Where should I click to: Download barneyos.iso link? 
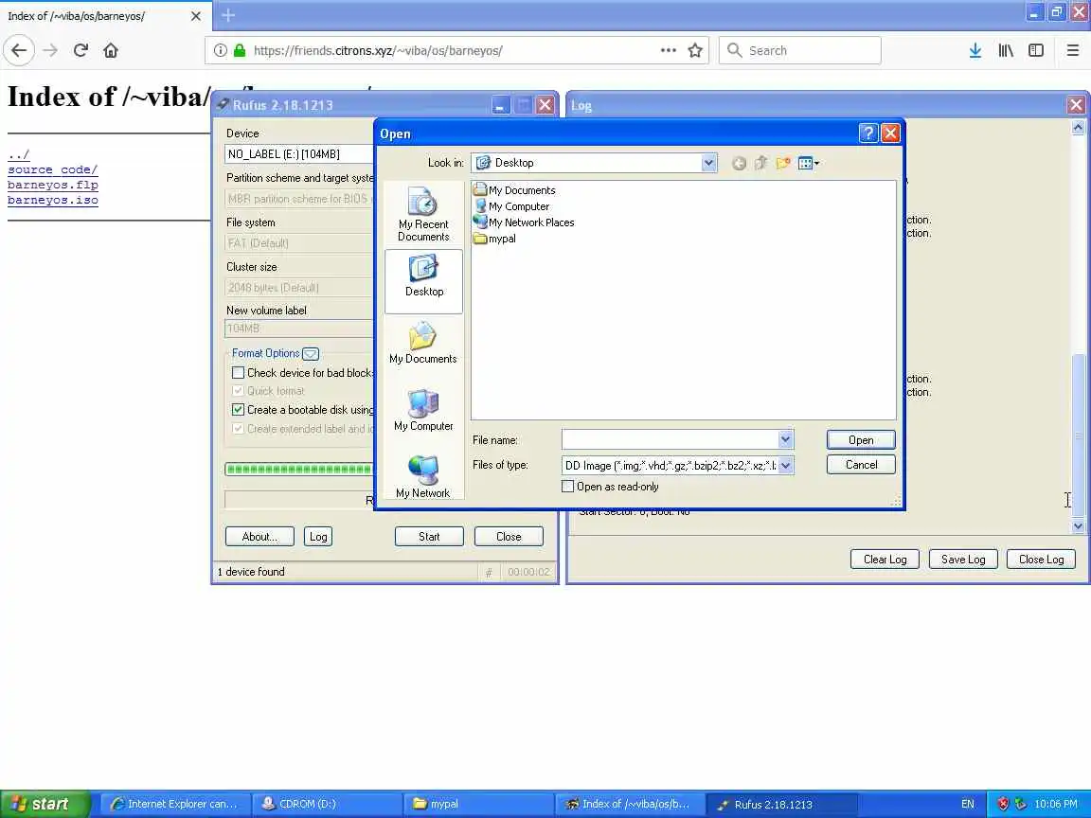click(52, 201)
